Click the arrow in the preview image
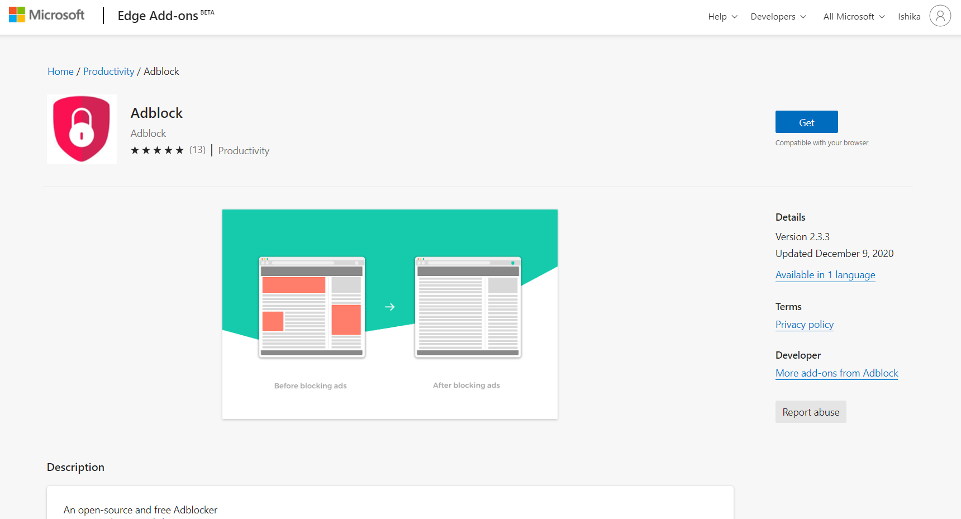The image size is (961, 519). pyautogui.click(x=390, y=307)
